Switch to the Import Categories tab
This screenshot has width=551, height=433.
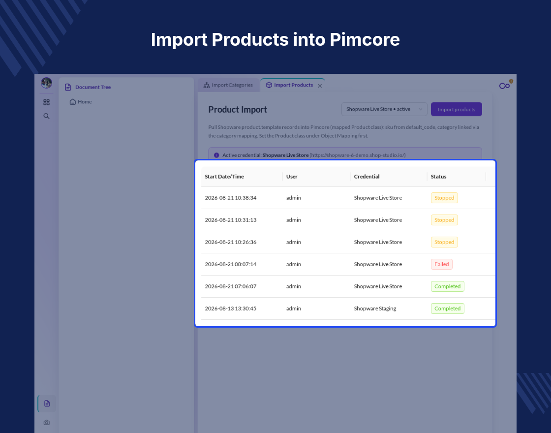[x=228, y=85]
